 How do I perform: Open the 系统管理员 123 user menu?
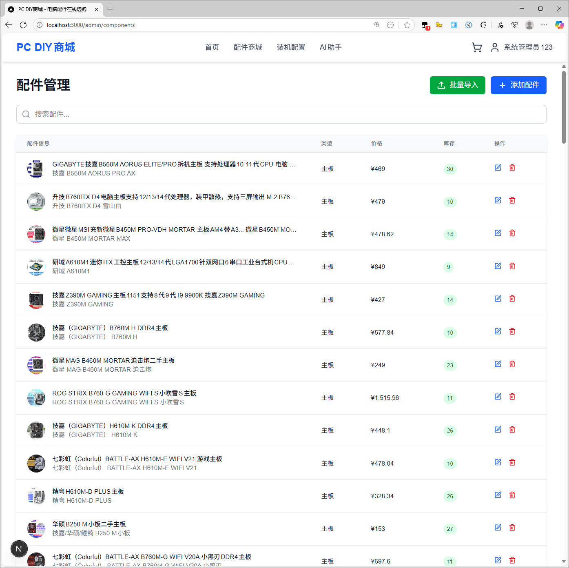(522, 47)
